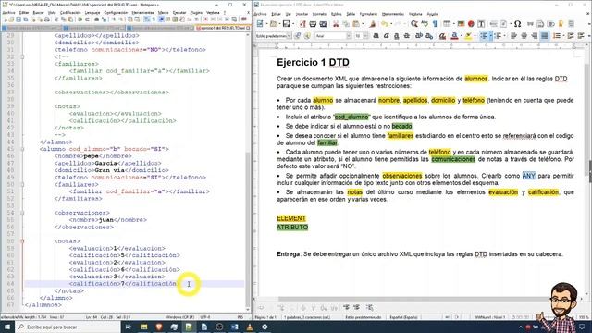Click superscript icon in Writer formatting bar
Viewport: 592px width, 333px height.
418,35
